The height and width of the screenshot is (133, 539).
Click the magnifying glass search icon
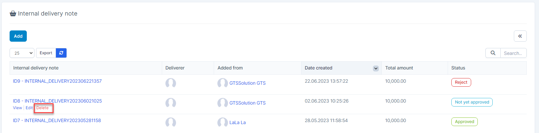tap(493, 53)
